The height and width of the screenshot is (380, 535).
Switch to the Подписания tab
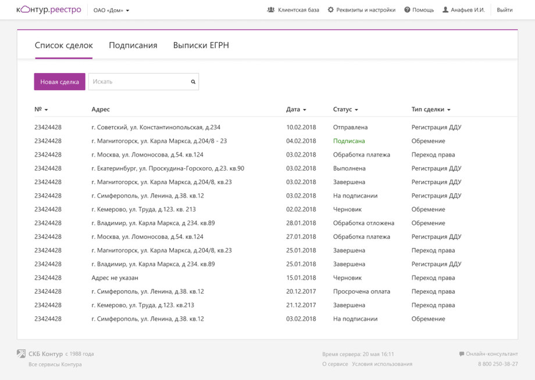point(133,45)
